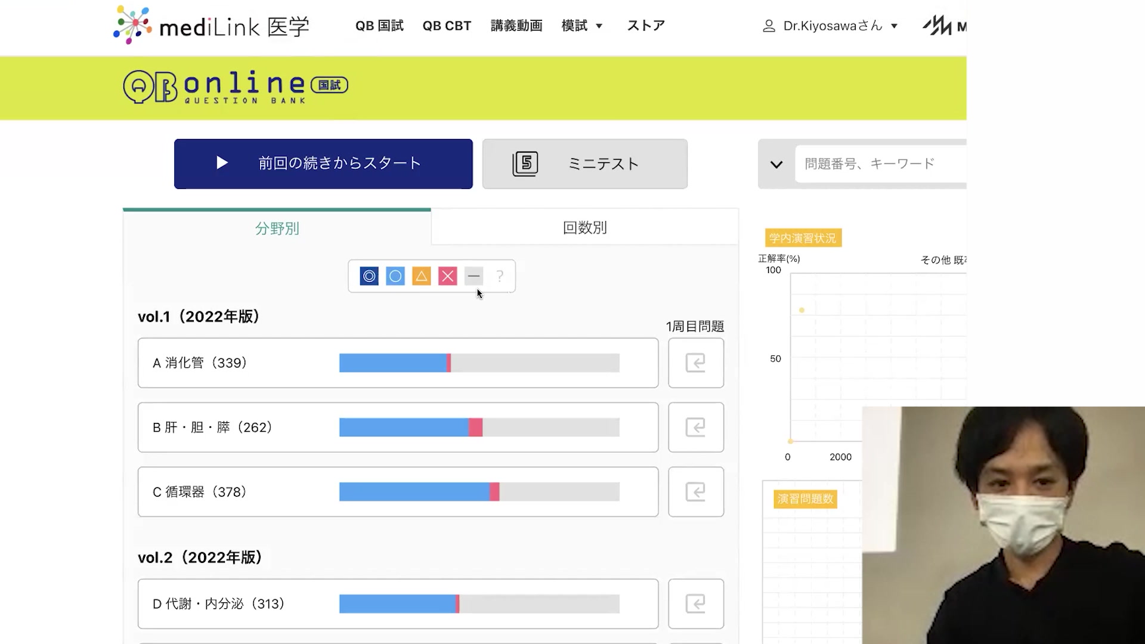Open QB CBT menu item
Viewport: 1145px width, 644px height.
pos(447,26)
